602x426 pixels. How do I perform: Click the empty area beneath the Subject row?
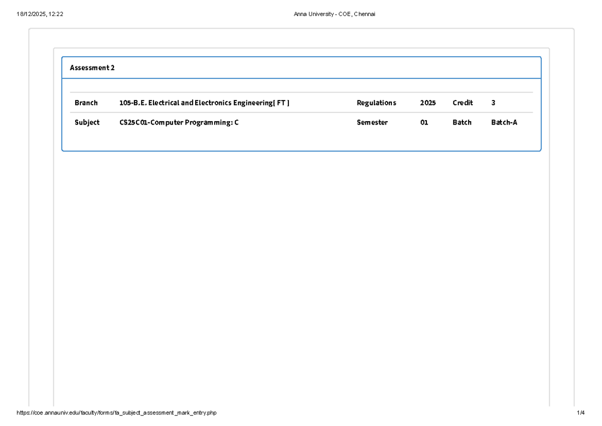[x=301, y=140]
